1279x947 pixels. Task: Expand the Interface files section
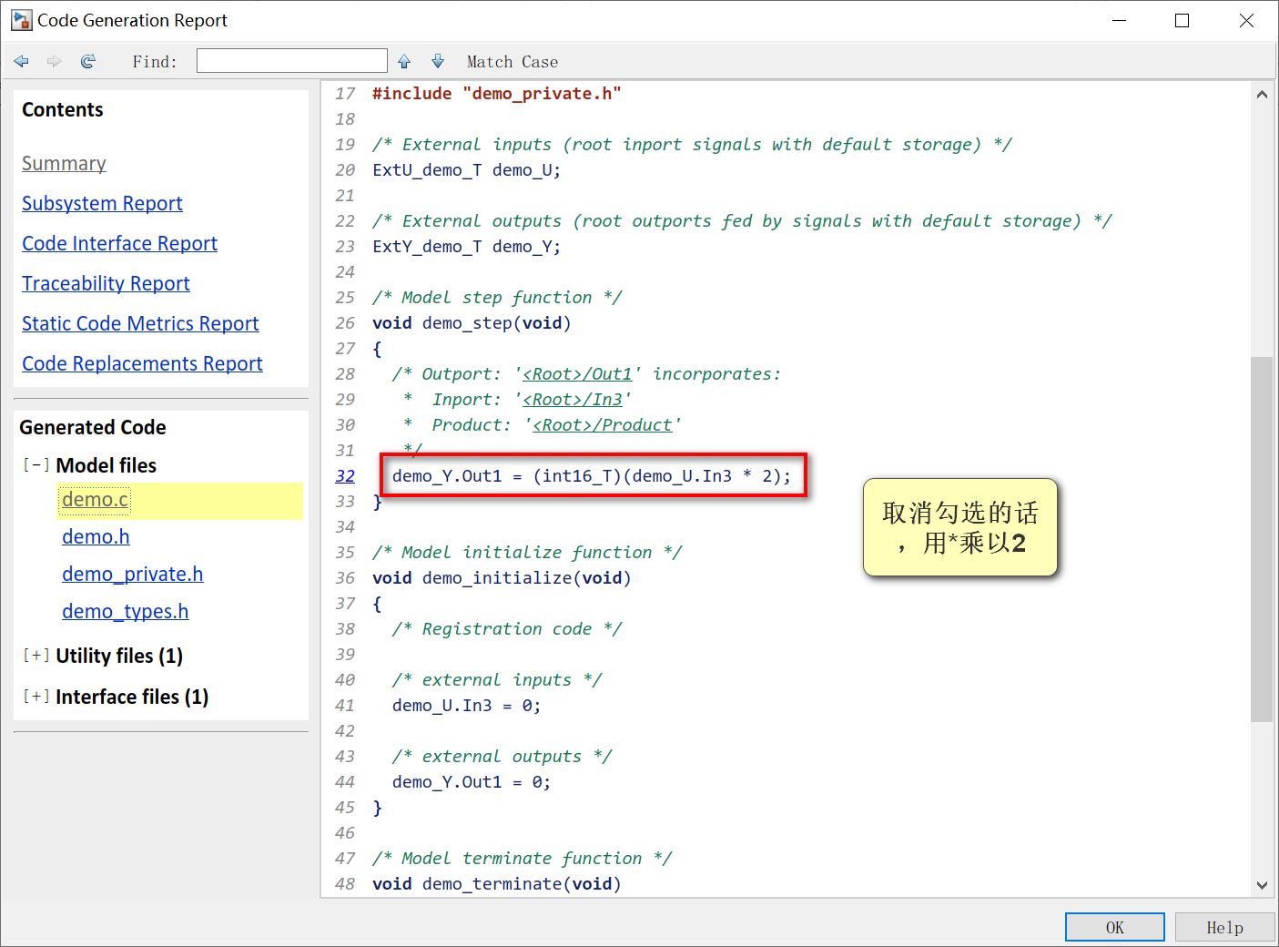click(36, 696)
